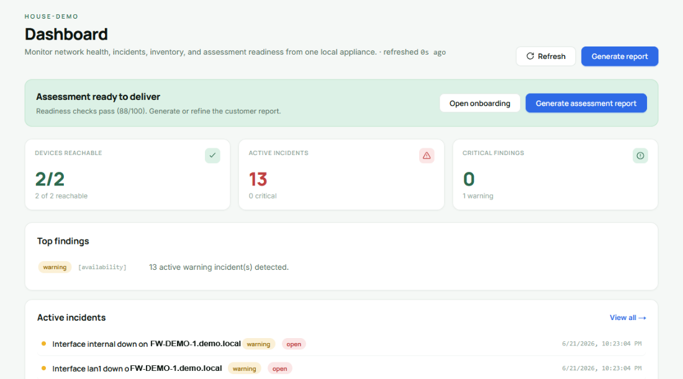Screen dimensions: 683x379
Task: Click the timestamp on Interface lan1 incident row
Action: click(602, 368)
